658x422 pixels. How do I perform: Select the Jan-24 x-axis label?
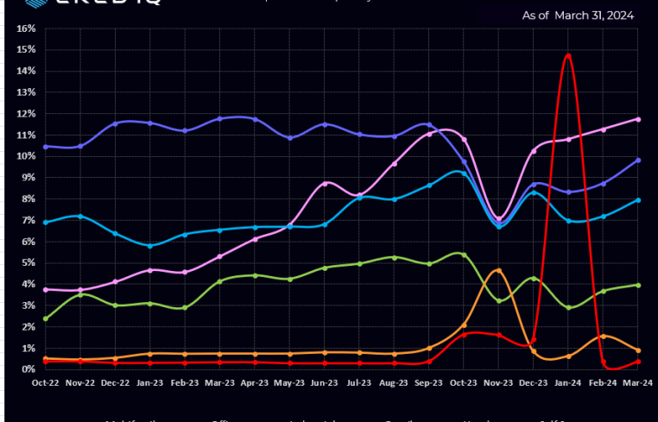tap(567, 382)
